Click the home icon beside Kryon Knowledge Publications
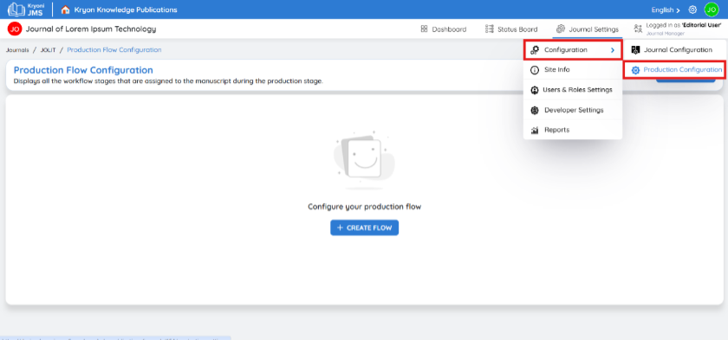 (65, 10)
